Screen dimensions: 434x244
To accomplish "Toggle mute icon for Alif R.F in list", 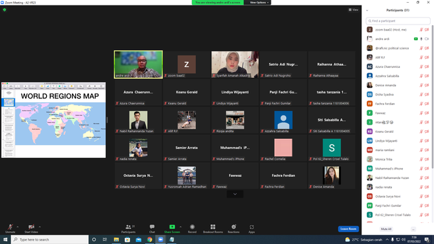I will [421, 58].
